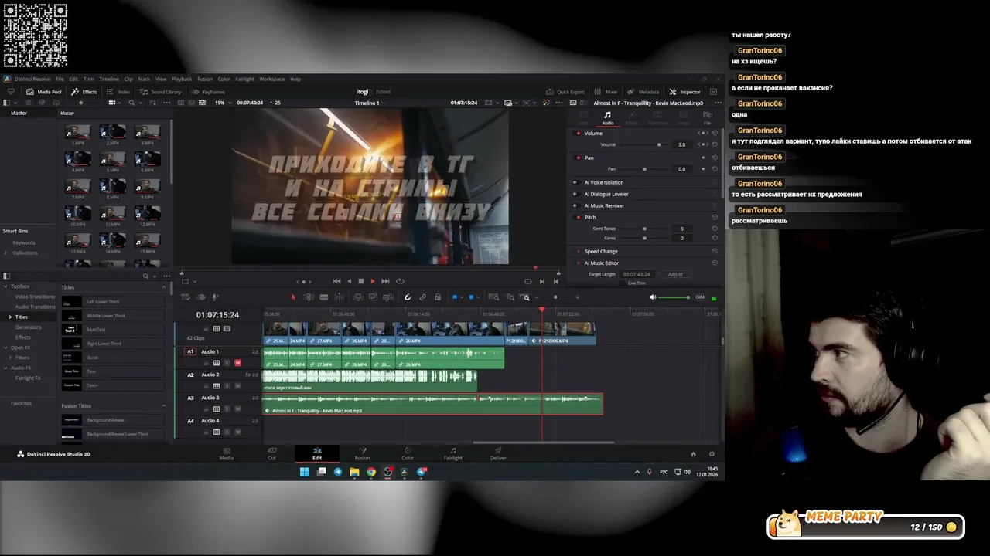The image size is (990, 556).
Task: Click the timeline zoom slider handle
Action: pos(555,297)
